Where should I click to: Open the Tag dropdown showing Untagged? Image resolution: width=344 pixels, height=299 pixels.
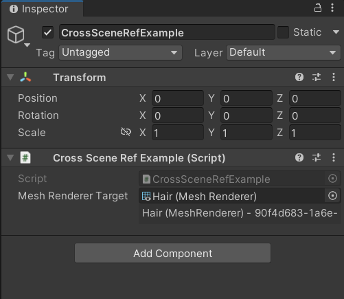pos(120,52)
